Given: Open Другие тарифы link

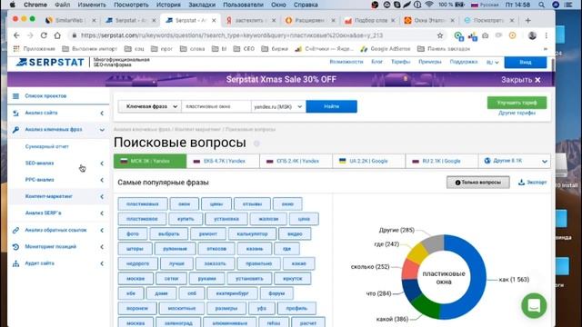Looking at the screenshot, I should [x=517, y=113].
